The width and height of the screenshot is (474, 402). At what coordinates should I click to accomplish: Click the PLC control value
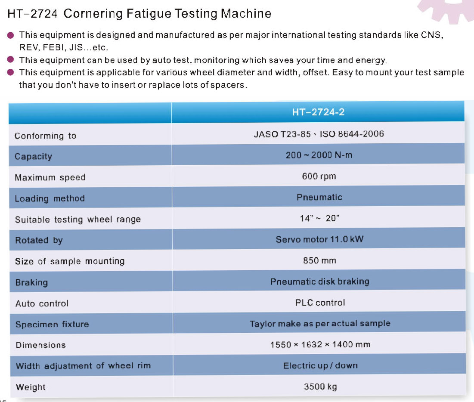(x=320, y=303)
